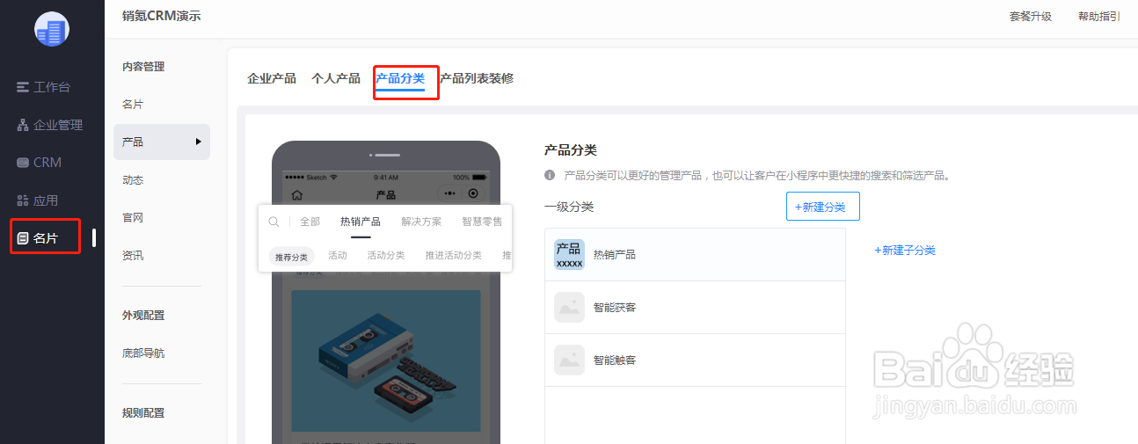
Task: Select the 智能获客 category row
Action: [695, 307]
